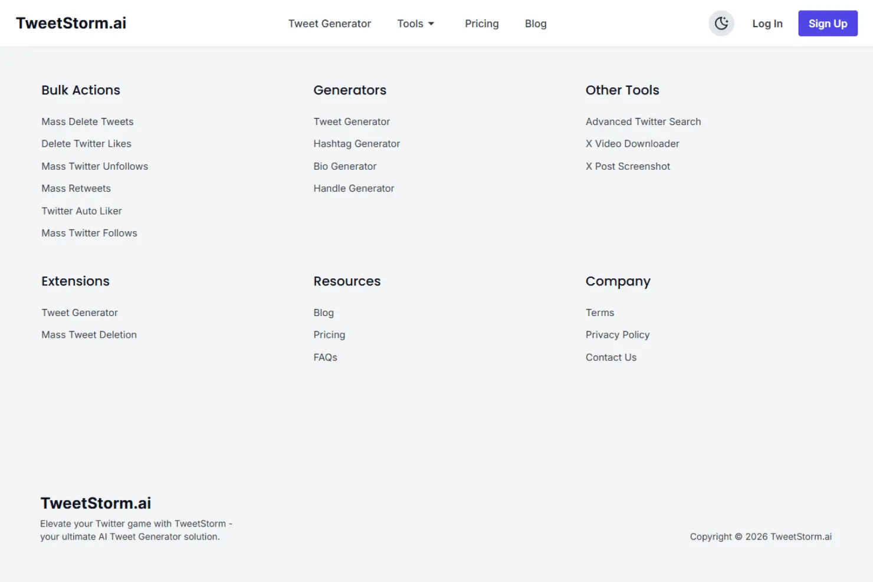
Task: Open Pricing under Resources
Action: click(329, 335)
